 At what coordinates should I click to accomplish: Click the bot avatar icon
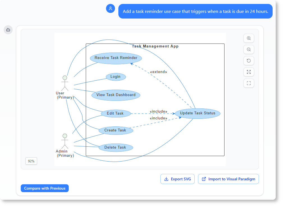(x=8, y=29)
